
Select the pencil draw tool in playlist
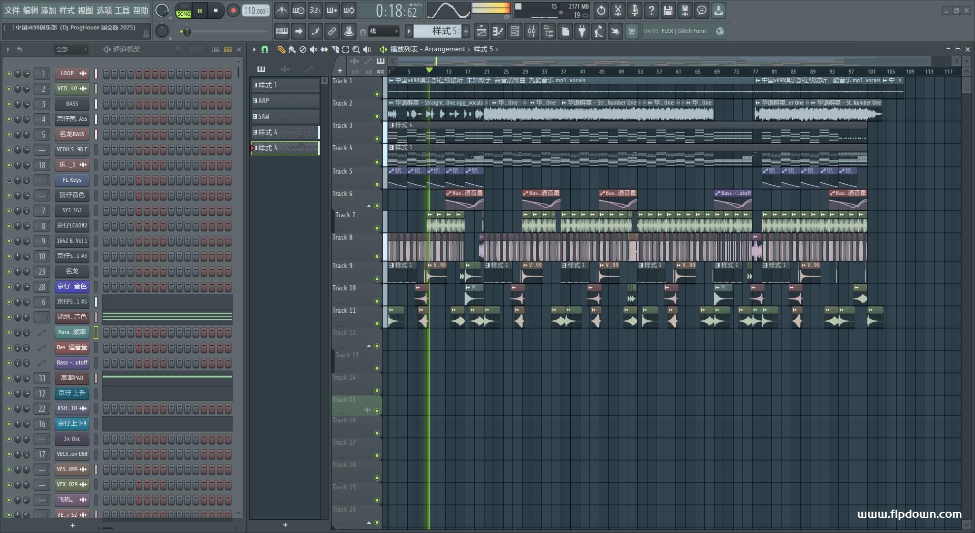(x=281, y=49)
